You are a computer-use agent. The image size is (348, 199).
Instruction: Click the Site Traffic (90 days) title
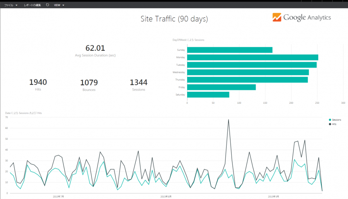pyautogui.click(x=174, y=19)
